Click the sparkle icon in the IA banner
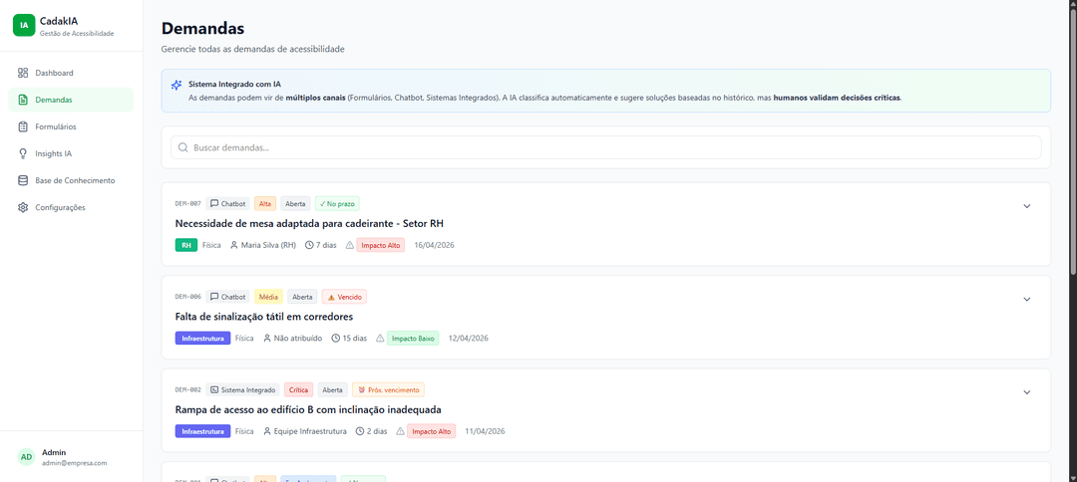 (177, 85)
